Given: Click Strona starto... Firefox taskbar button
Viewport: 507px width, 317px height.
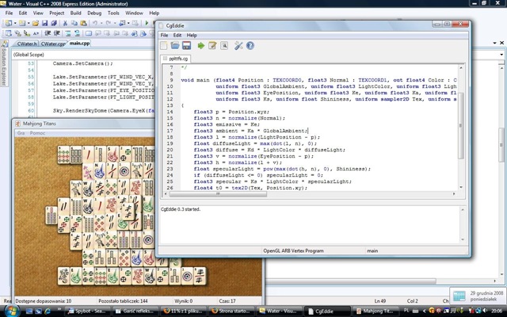Looking at the screenshot, I should [x=232, y=311].
